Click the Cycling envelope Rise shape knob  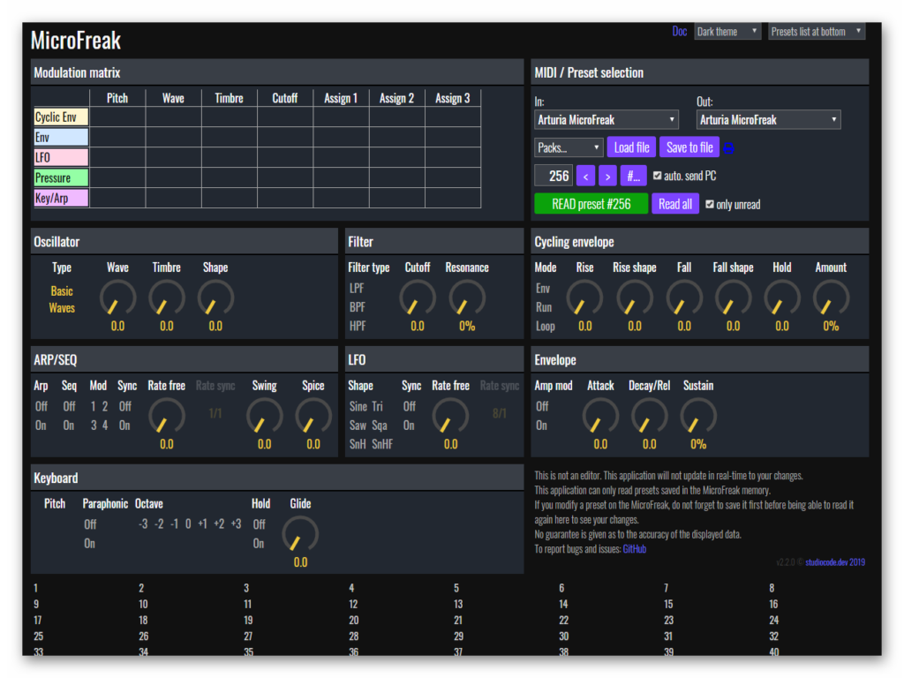tap(634, 298)
